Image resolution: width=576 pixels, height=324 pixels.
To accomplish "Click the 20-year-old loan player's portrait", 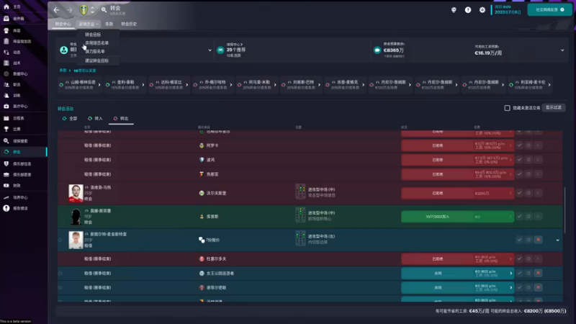I will pyautogui.click(x=76, y=240).
